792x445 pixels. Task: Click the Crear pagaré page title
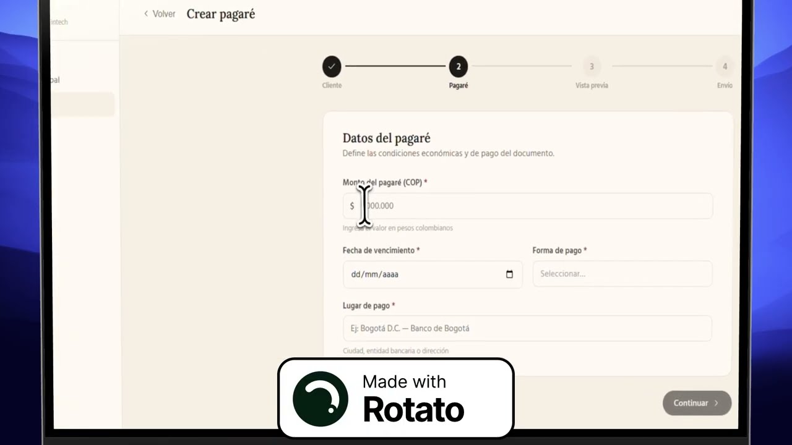[x=221, y=14]
